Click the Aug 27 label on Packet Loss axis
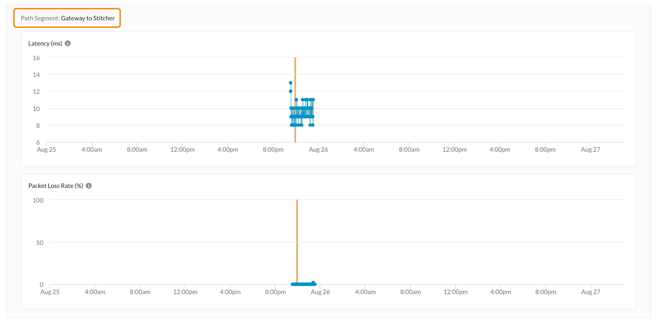The image size is (660, 325). tap(591, 292)
